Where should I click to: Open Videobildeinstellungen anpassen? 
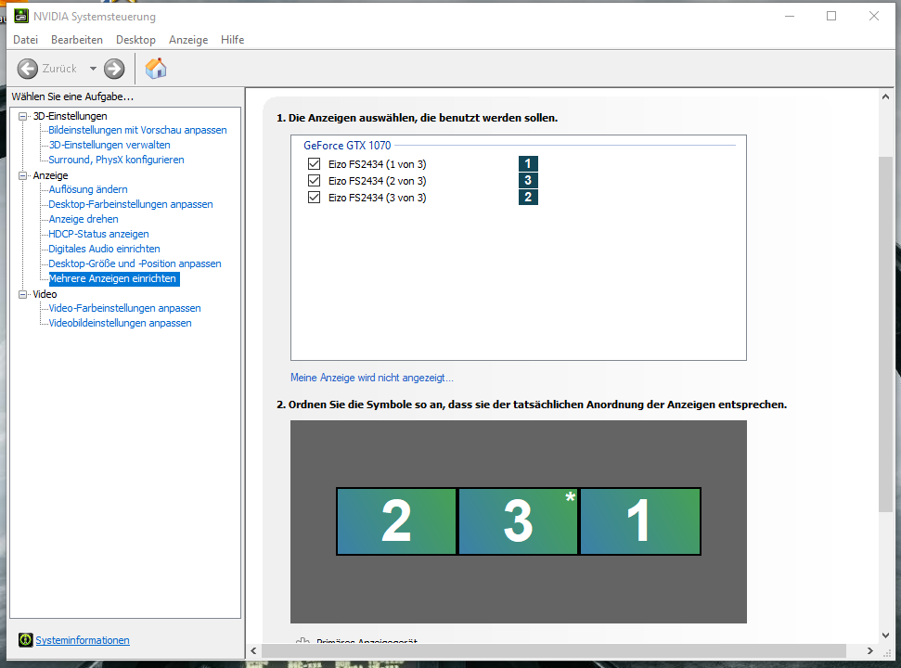(x=120, y=323)
